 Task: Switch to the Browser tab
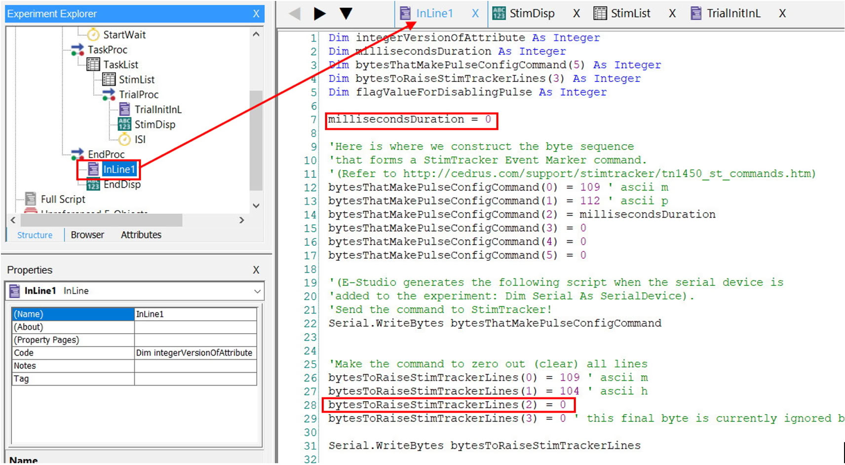coord(87,235)
